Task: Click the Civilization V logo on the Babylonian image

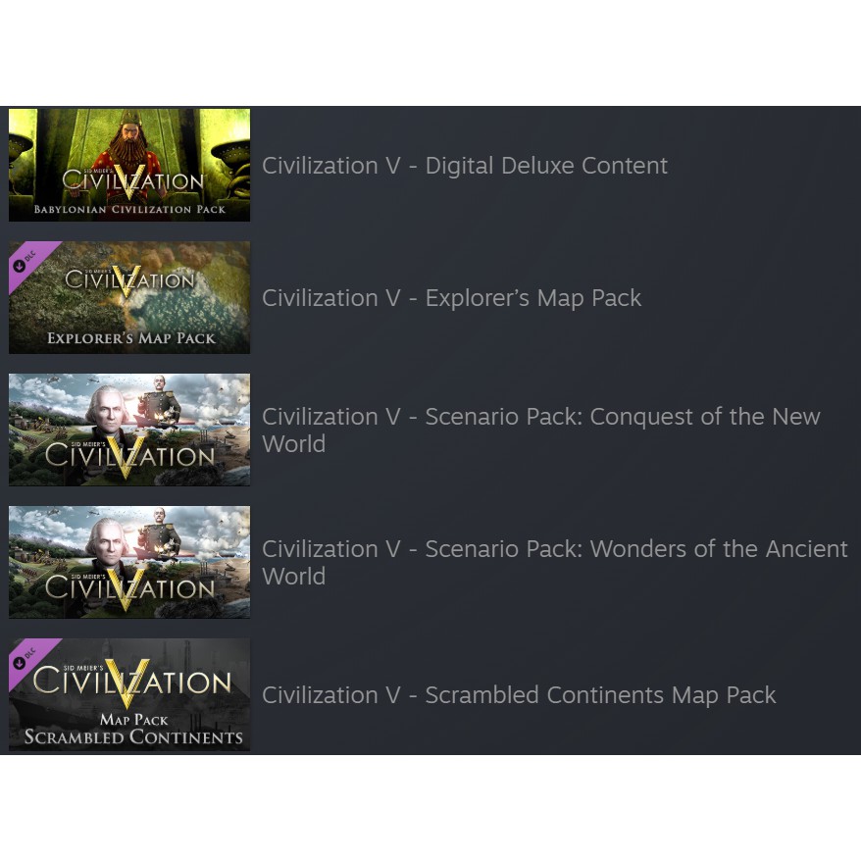Action: pyautogui.click(x=132, y=181)
